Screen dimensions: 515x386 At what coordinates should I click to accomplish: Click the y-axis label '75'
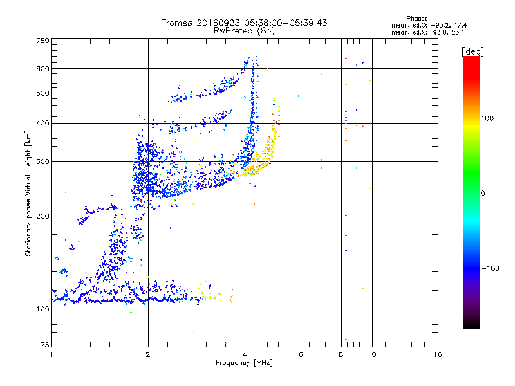tap(45, 345)
